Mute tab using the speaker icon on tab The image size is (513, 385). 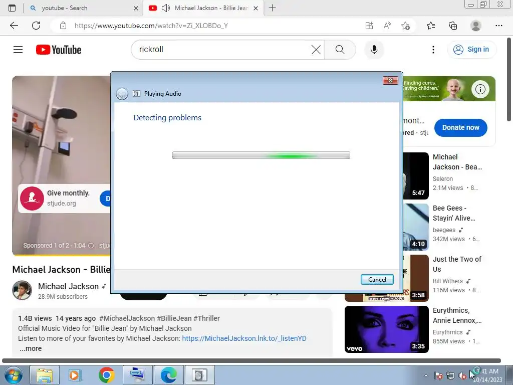click(166, 8)
